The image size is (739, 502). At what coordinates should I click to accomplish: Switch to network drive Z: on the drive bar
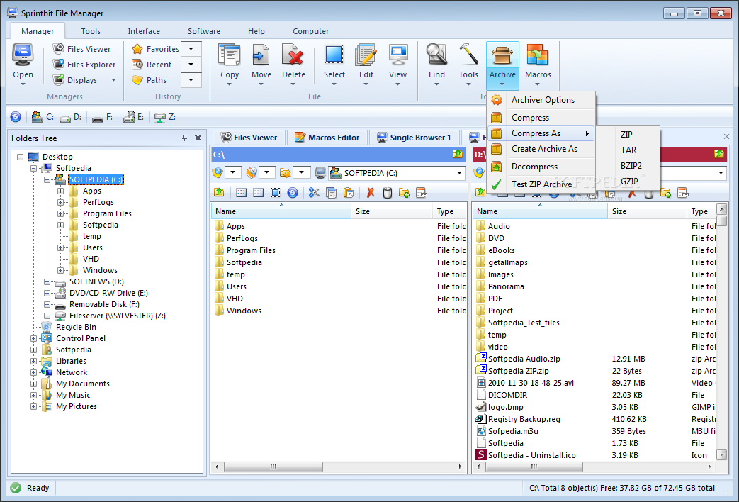[165, 117]
